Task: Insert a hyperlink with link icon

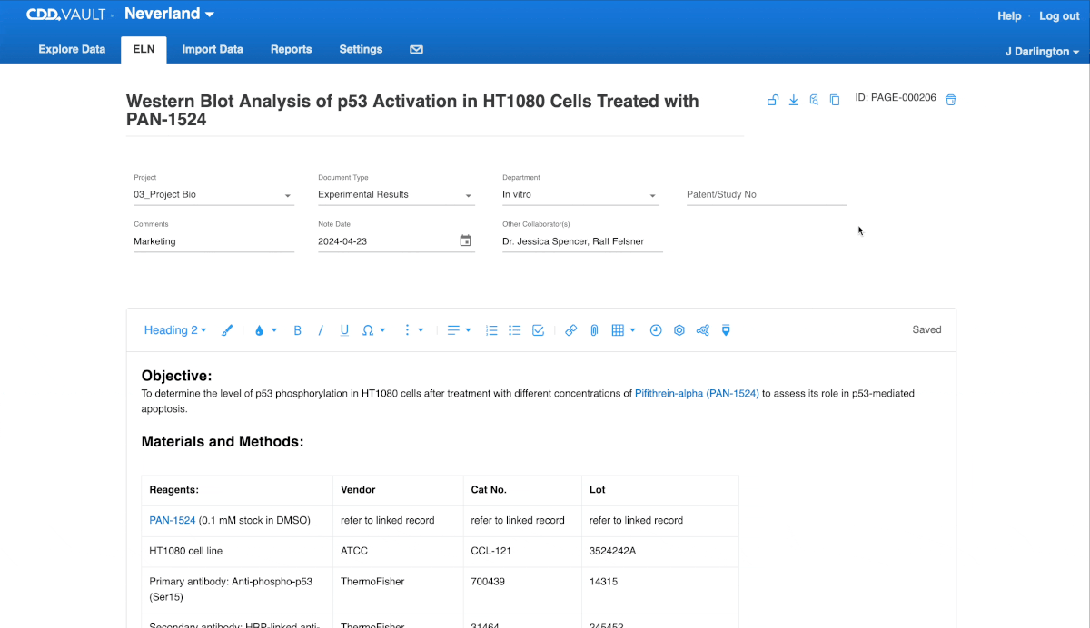Action: pyautogui.click(x=570, y=330)
